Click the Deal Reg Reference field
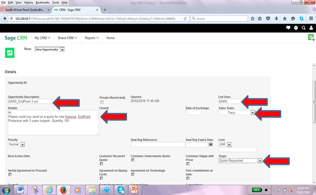 [x=158, y=144]
